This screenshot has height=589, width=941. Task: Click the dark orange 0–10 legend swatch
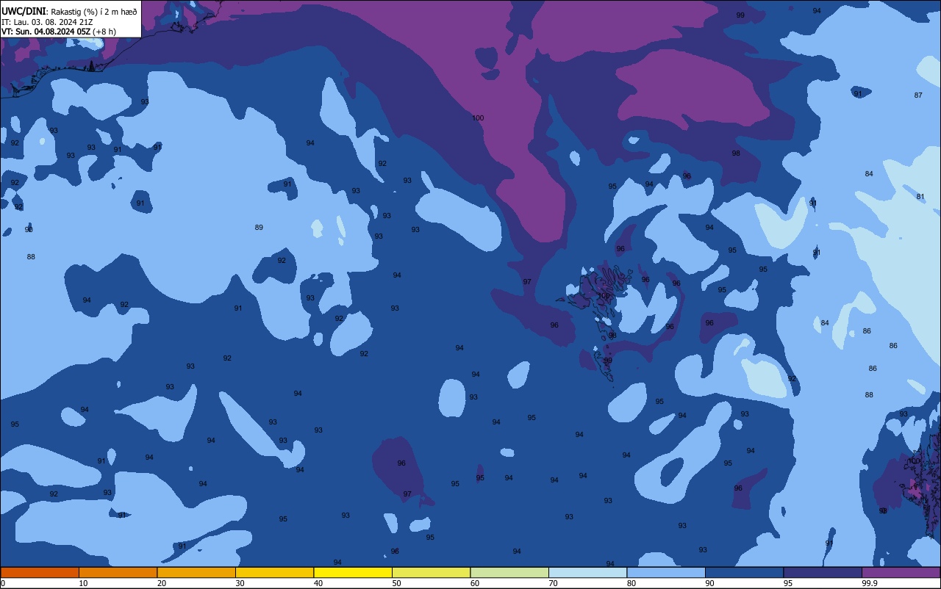40,572
